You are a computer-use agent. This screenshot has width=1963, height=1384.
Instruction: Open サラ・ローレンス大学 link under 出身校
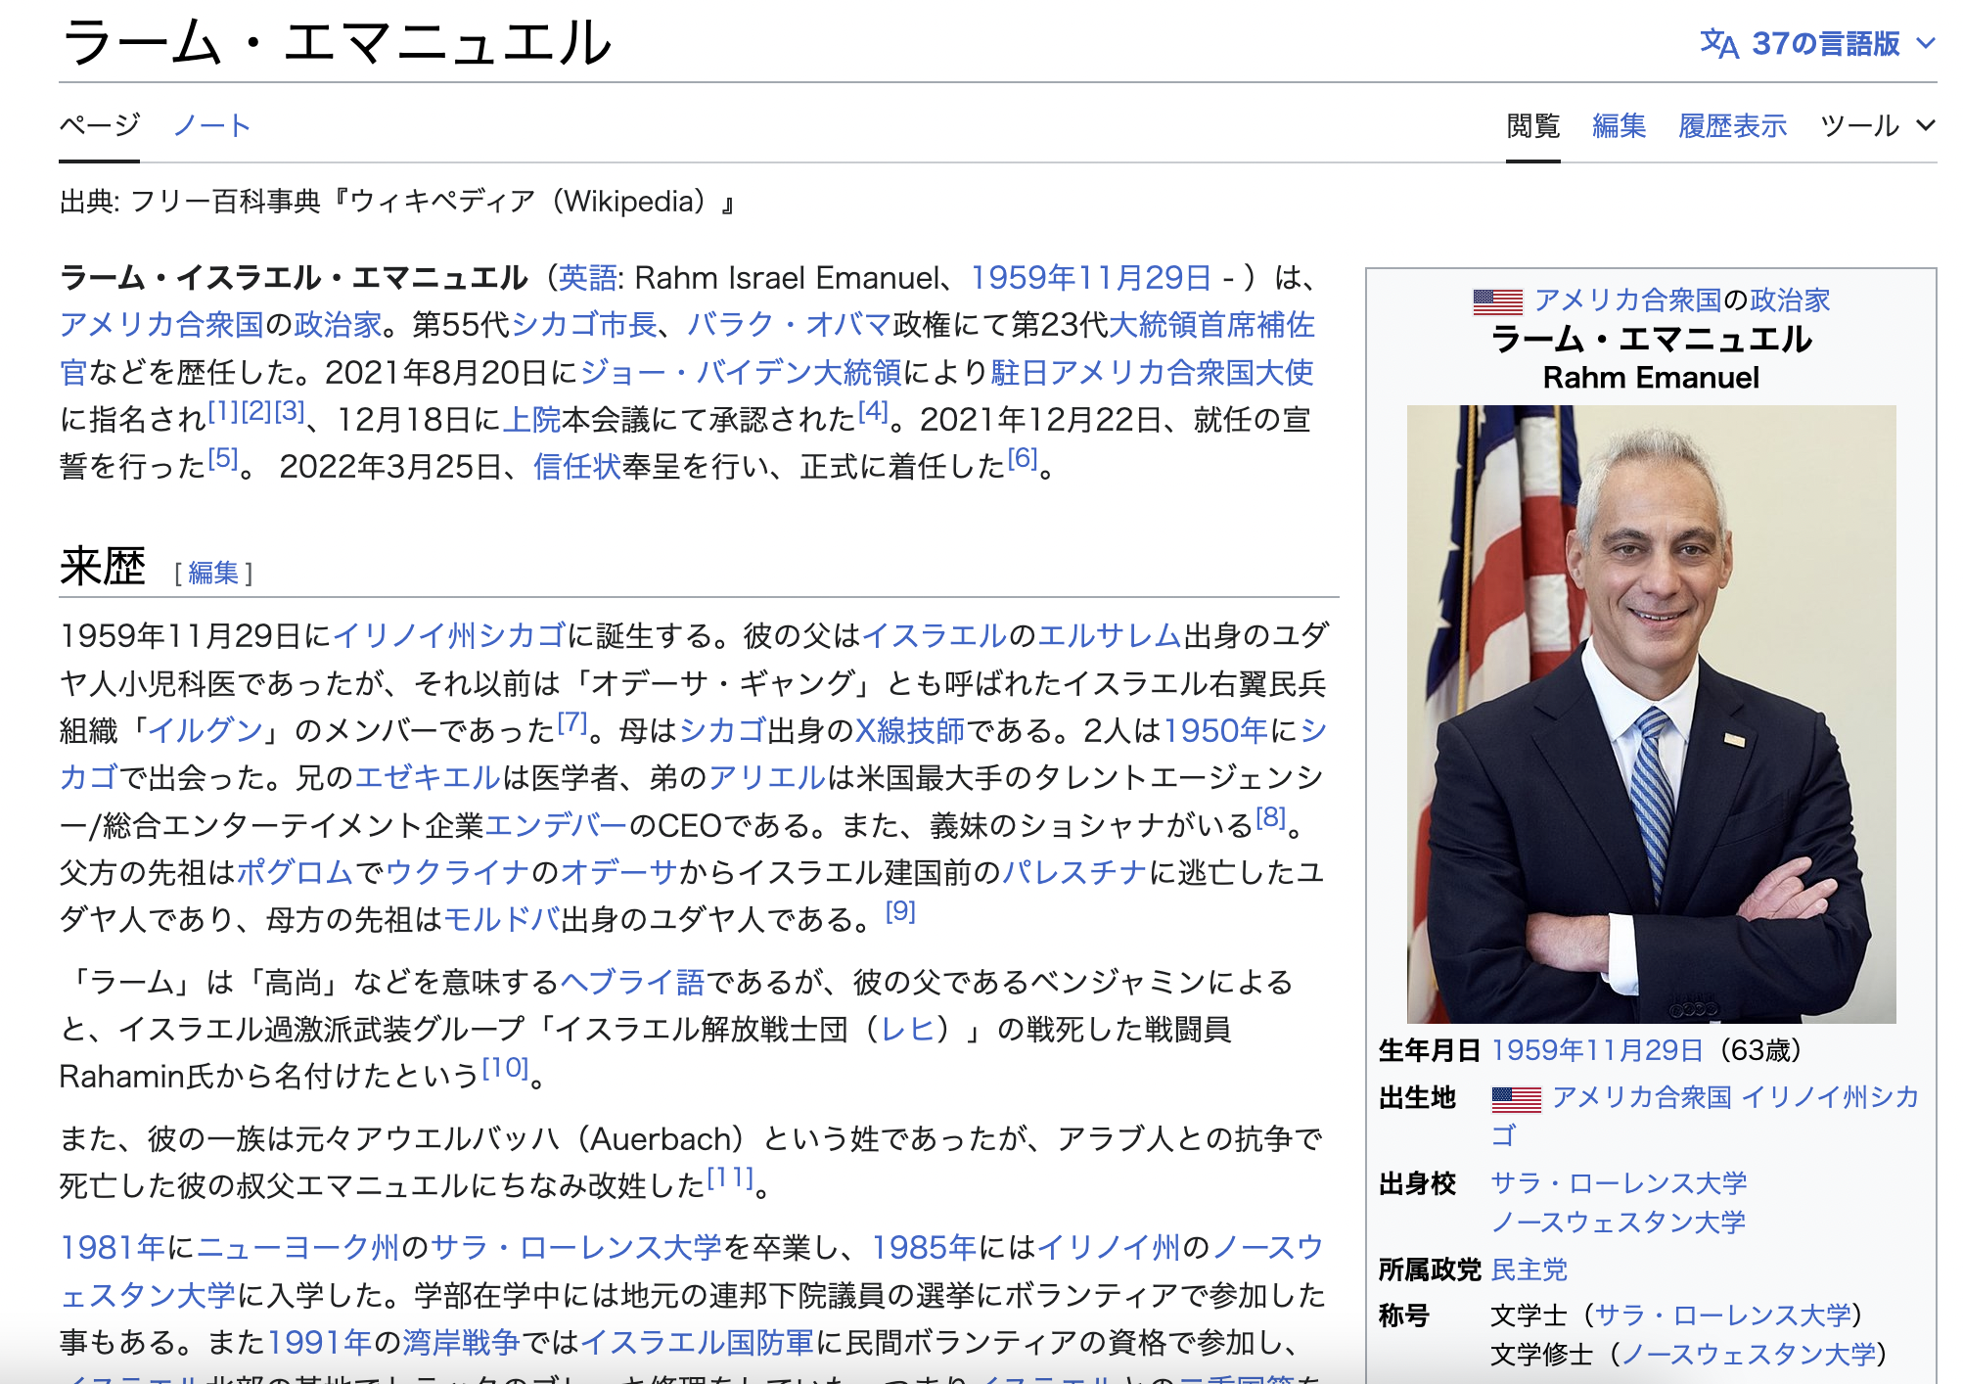1619,1183
